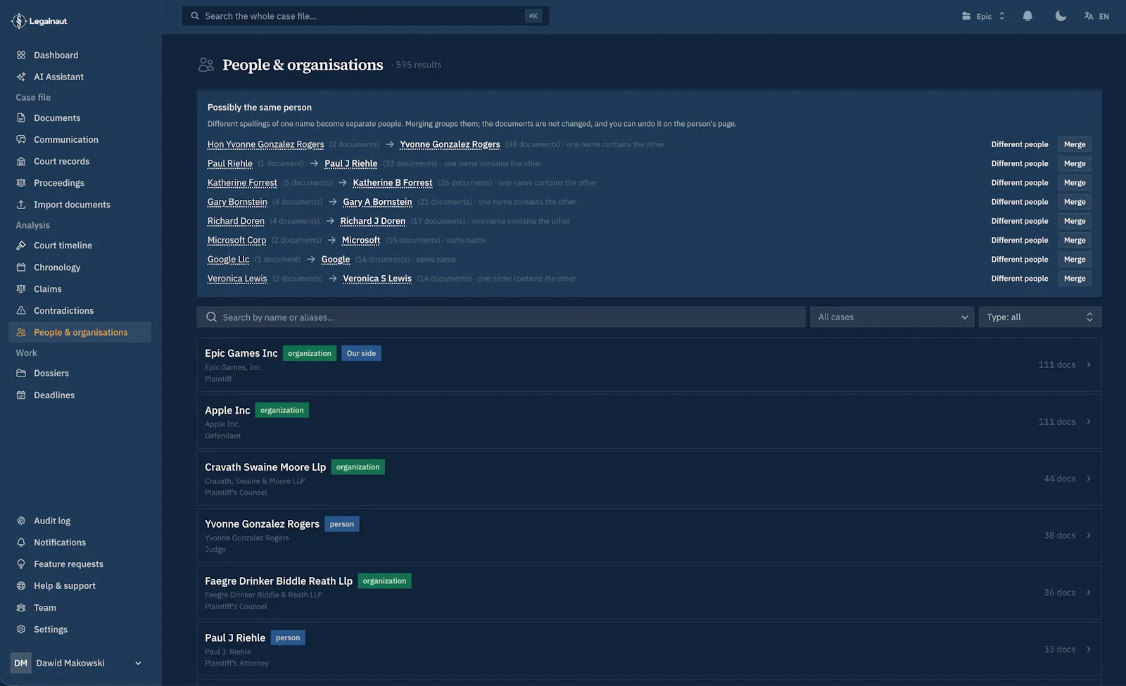Open notifications bell in top bar

click(x=1027, y=16)
